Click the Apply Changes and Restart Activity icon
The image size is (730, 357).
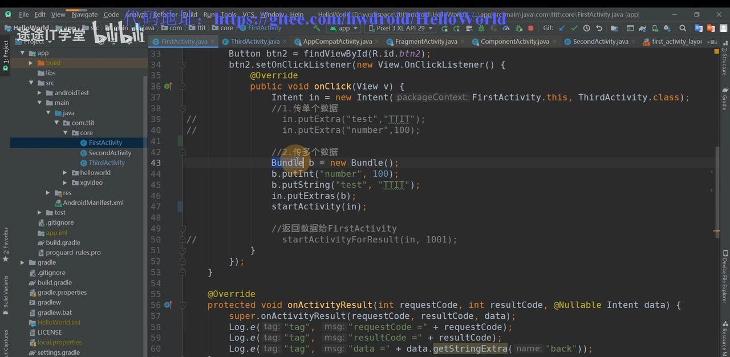pos(456,28)
